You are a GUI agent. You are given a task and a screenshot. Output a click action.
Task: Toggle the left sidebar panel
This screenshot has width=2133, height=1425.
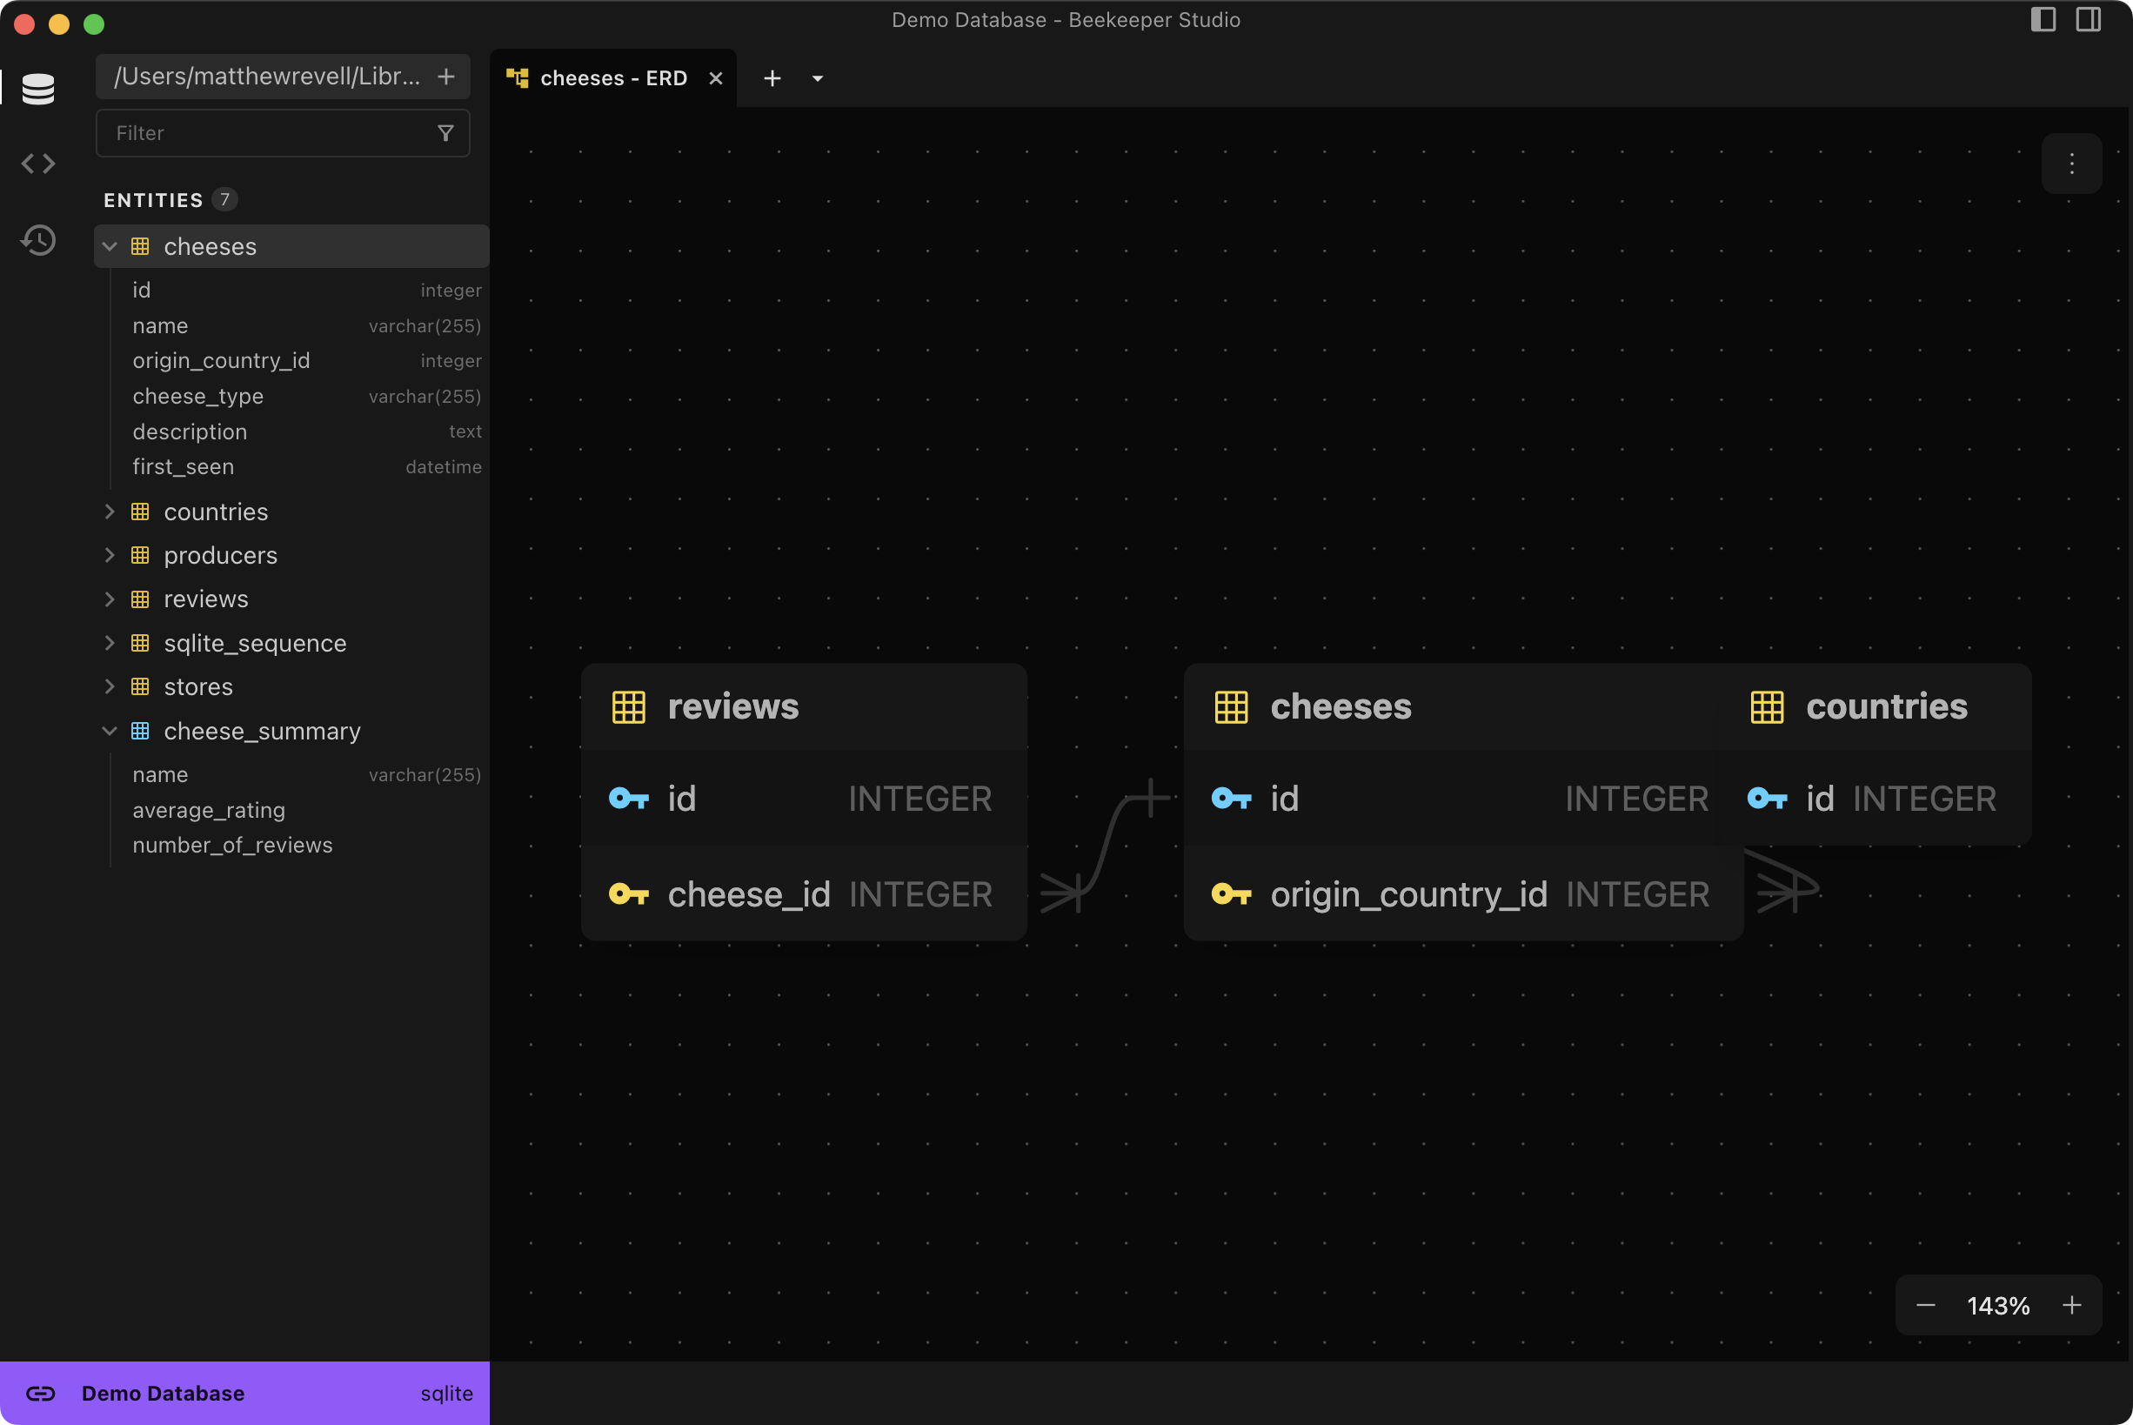(2043, 20)
